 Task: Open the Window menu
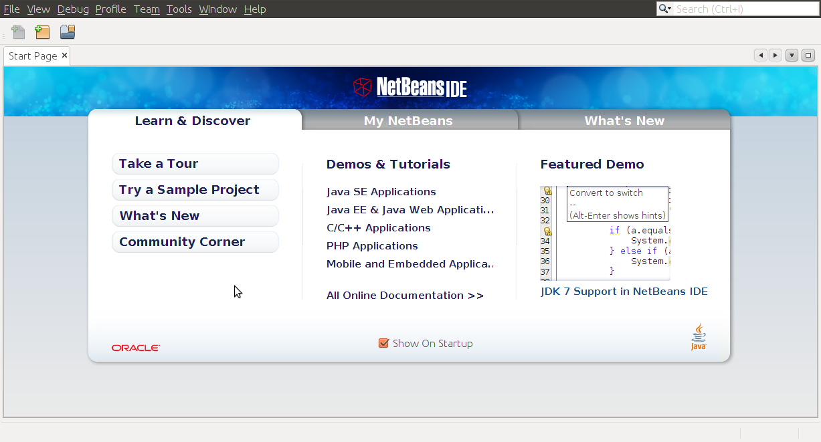[218, 9]
